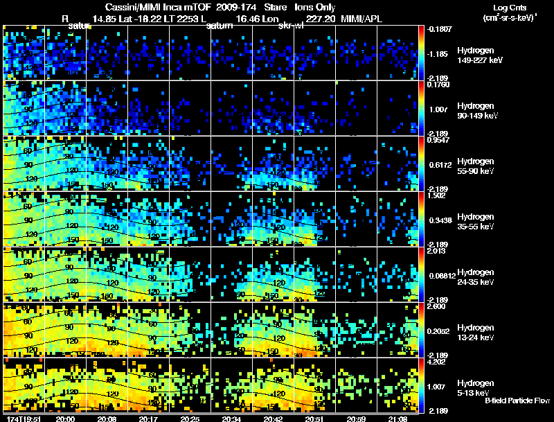Click the 20:00 frame of the 149-227 keV panel
Viewport: 554px width, 422px height.
click(65, 53)
